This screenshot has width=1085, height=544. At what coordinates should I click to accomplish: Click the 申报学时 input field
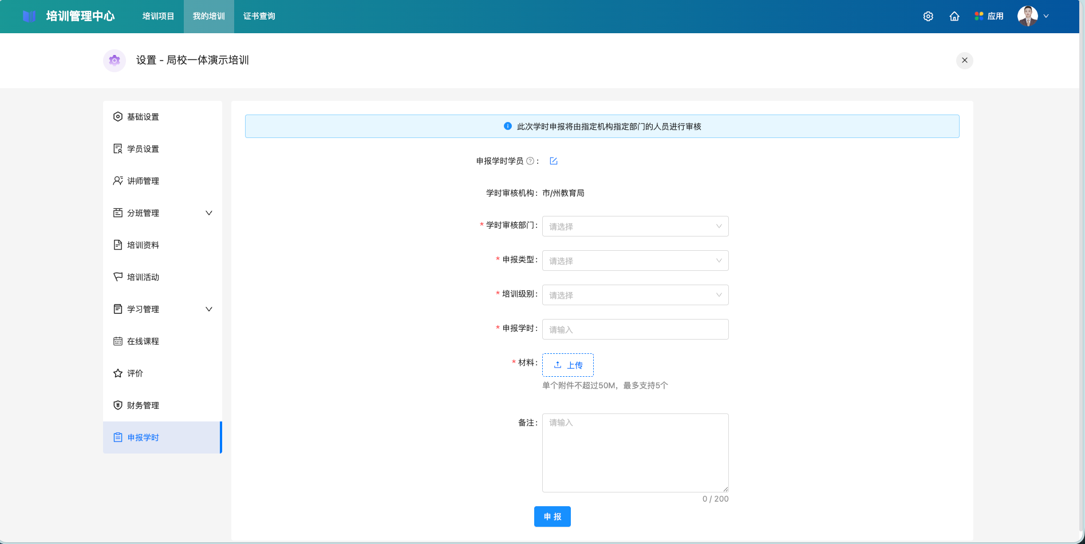pos(635,329)
